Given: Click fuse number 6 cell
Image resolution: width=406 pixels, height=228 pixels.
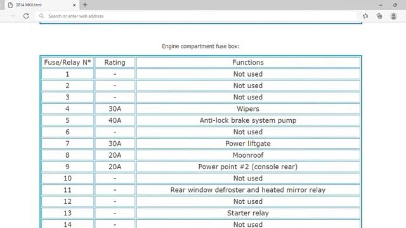Looking at the screenshot, I should click(67, 132).
